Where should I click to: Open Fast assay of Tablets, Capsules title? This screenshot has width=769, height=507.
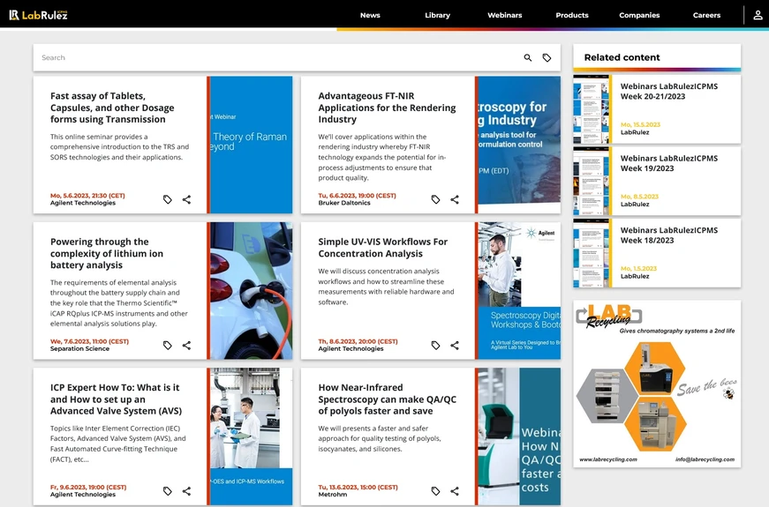tap(112, 108)
